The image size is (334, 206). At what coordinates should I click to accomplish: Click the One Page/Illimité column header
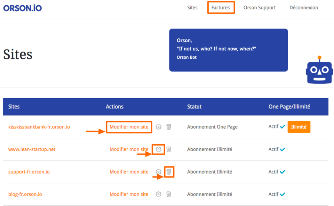(289, 107)
